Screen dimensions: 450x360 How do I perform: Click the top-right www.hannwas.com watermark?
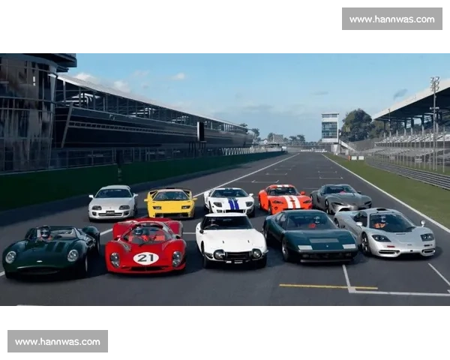pos(392,19)
